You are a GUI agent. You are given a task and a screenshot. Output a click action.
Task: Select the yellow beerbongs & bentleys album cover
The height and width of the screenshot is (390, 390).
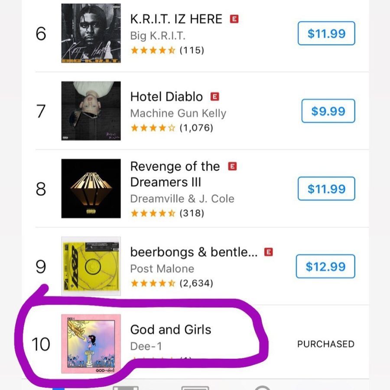tap(91, 266)
